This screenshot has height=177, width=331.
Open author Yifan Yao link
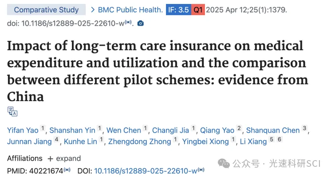tap(23, 130)
